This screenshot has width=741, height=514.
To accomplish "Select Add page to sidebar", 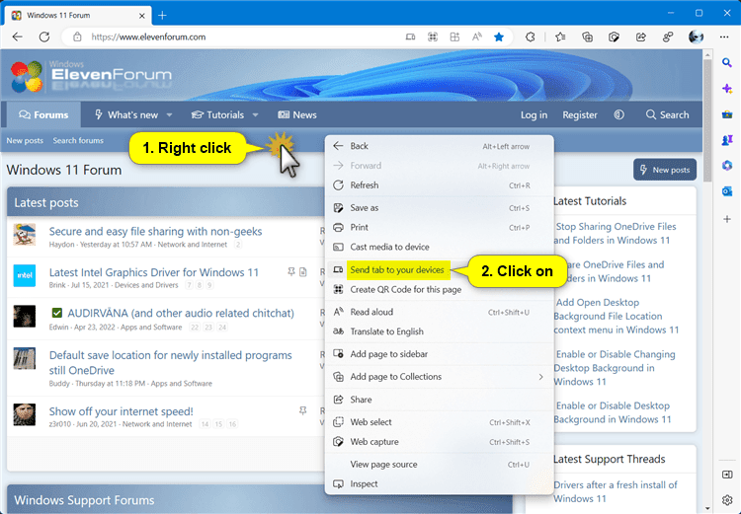I will (x=440, y=354).
